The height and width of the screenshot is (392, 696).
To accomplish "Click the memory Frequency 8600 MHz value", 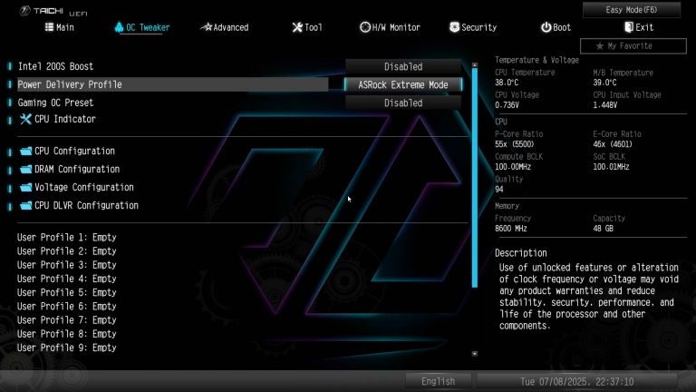I will click(x=511, y=229).
